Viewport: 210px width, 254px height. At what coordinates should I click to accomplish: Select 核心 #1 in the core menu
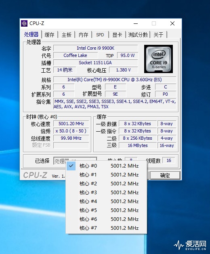(x=106, y=175)
